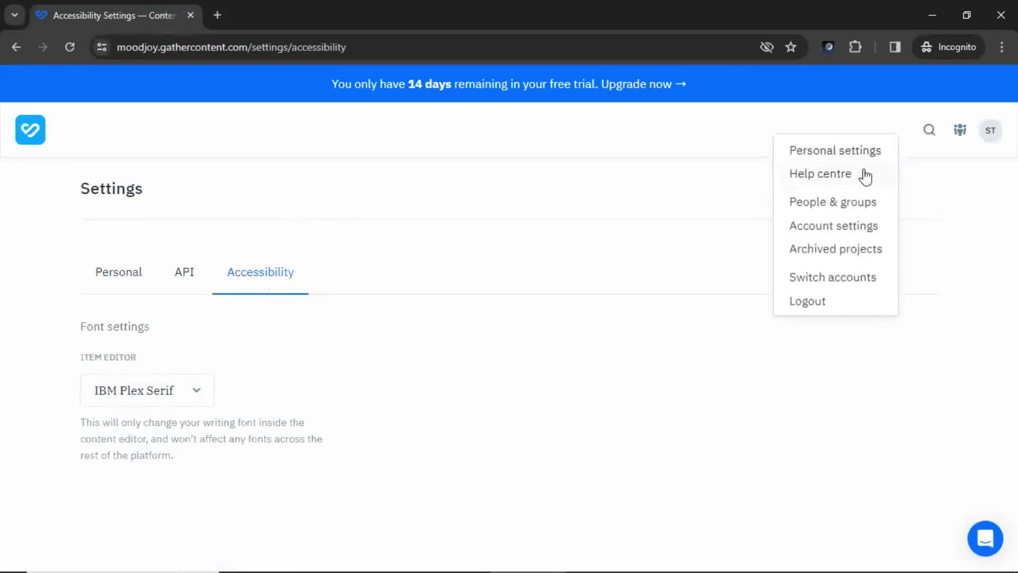Open the Help centre link

(819, 173)
